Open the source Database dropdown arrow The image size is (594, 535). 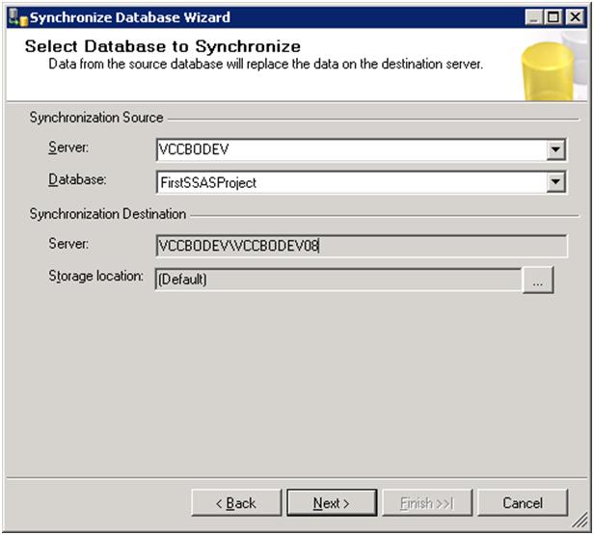point(555,182)
